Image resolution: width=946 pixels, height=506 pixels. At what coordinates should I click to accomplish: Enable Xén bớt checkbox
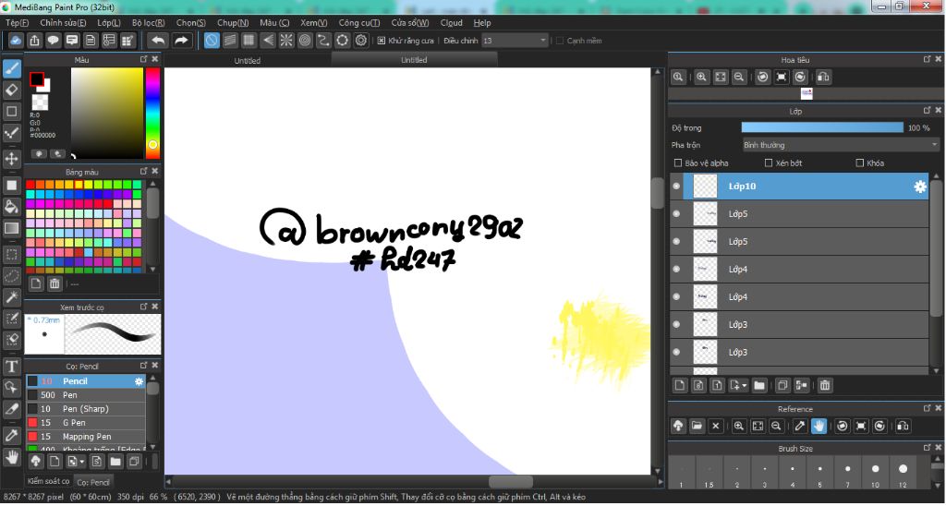[768, 163]
